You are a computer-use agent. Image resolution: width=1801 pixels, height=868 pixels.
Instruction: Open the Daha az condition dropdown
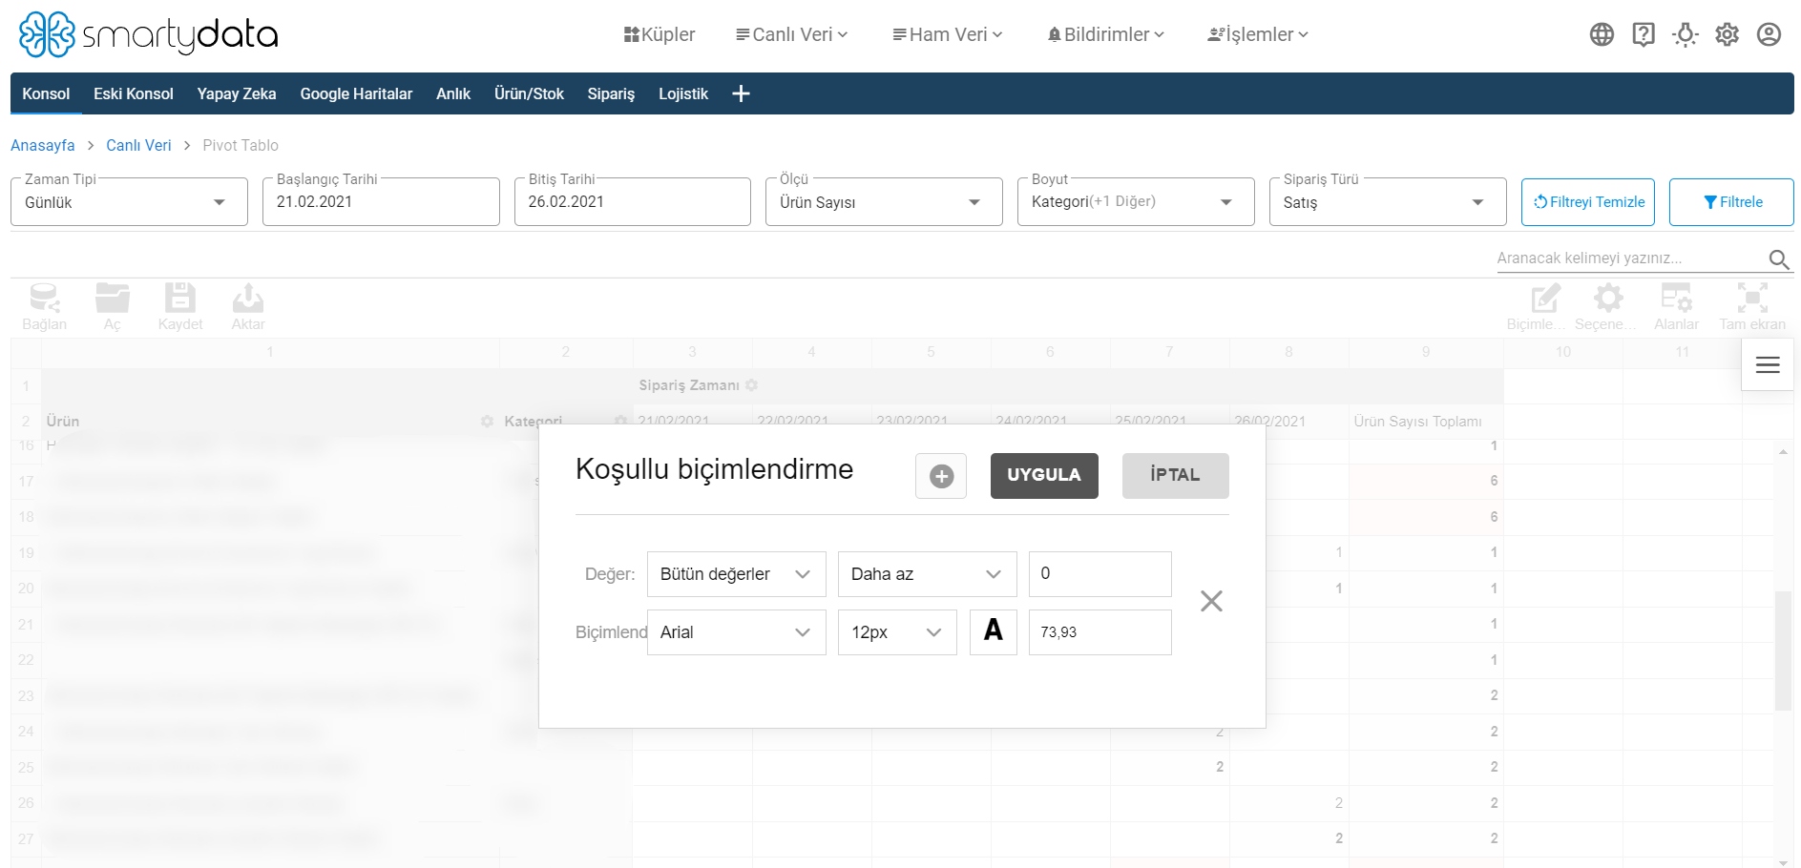[x=927, y=574]
